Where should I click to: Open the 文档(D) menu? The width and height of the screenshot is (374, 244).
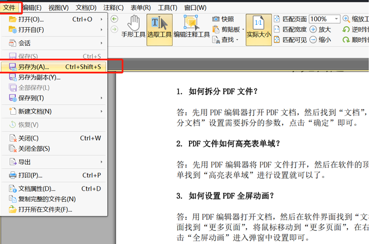(x=86, y=8)
